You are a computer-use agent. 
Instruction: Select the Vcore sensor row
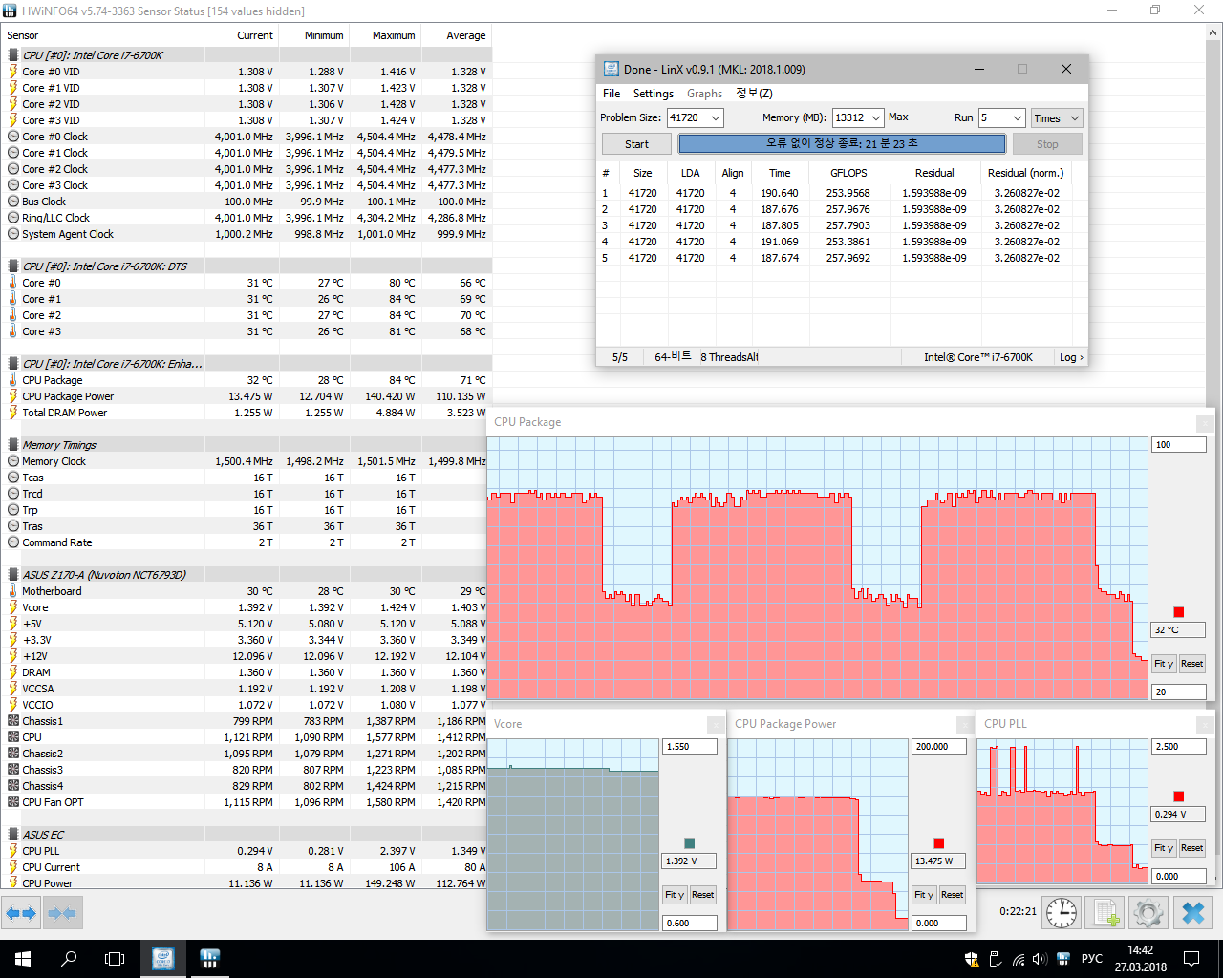click(x=247, y=607)
